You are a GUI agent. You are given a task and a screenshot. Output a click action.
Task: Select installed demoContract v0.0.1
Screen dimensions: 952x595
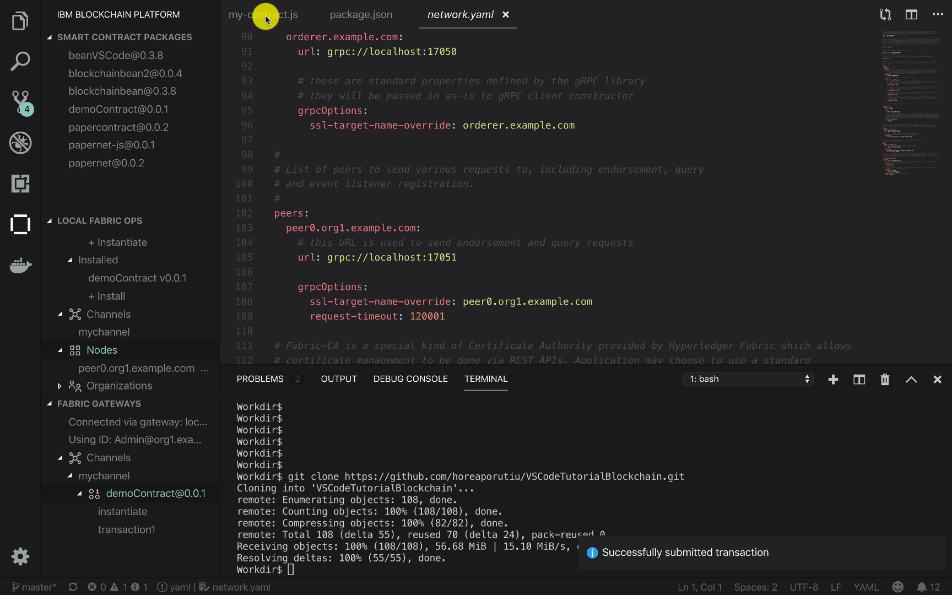(137, 278)
